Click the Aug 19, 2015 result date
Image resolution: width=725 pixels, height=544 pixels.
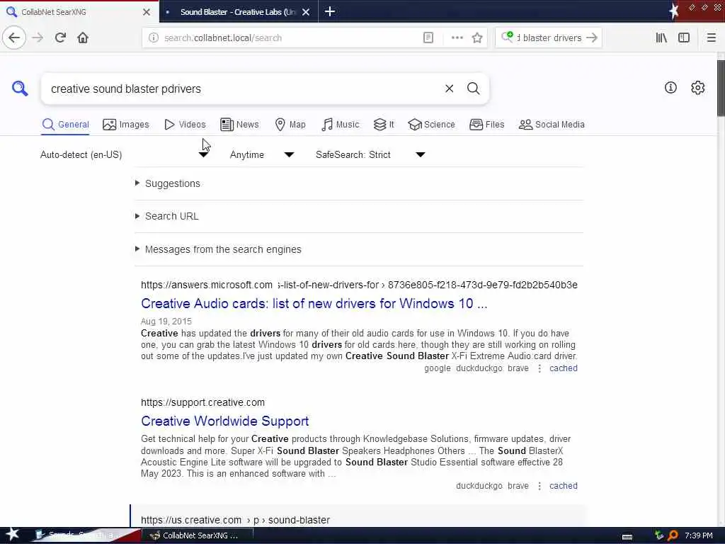click(166, 321)
